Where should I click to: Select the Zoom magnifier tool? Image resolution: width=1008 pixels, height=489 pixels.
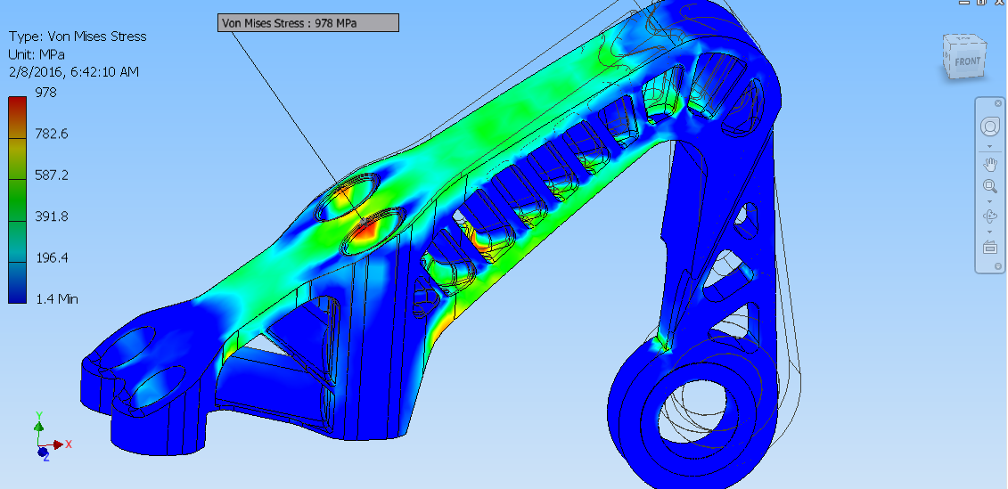coord(990,187)
